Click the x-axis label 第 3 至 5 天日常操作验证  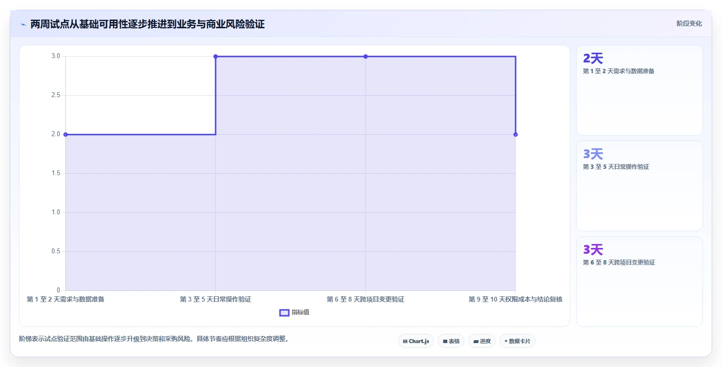[216, 299]
